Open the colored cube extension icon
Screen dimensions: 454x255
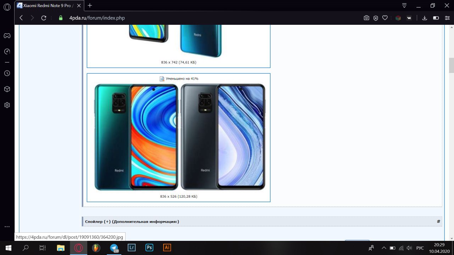[x=398, y=18]
